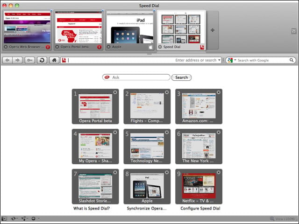Viewport: 299px width, 224px height.
Task: Close the Opera Web Browser tab
Action: tap(6, 47)
